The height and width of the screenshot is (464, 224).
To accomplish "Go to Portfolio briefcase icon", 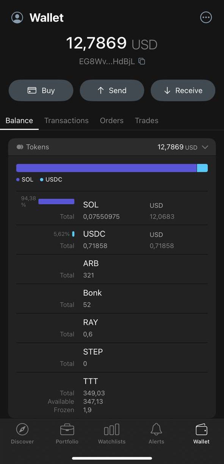I will click(x=67, y=430).
